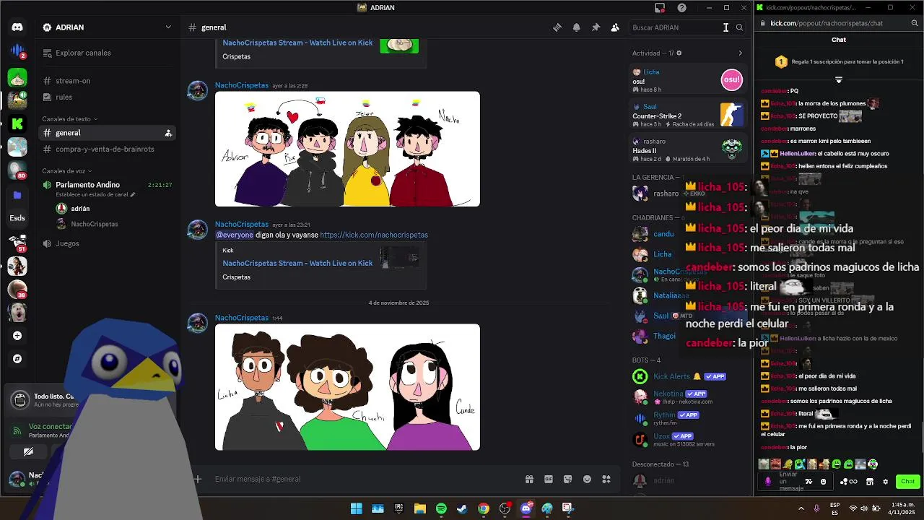Toggle the member list visibility
Viewport: 924px width, 520px height.
click(615, 27)
